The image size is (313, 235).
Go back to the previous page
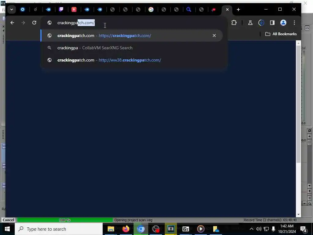pos(12,23)
